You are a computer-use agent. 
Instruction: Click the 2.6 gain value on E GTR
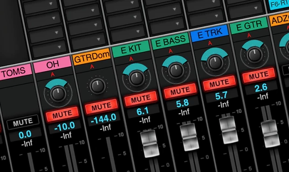pyautogui.click(x=261, y=88)
